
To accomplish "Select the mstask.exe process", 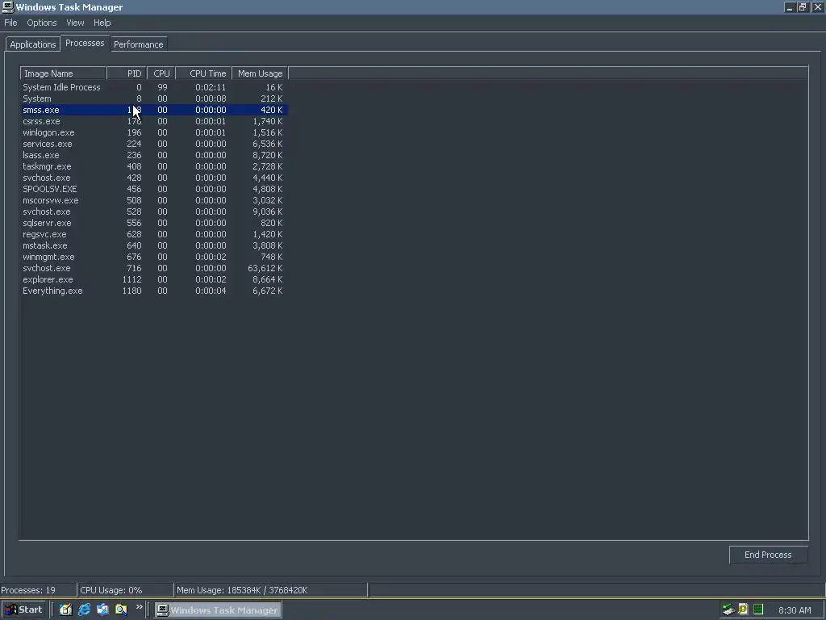I will [x=154, y=245].
